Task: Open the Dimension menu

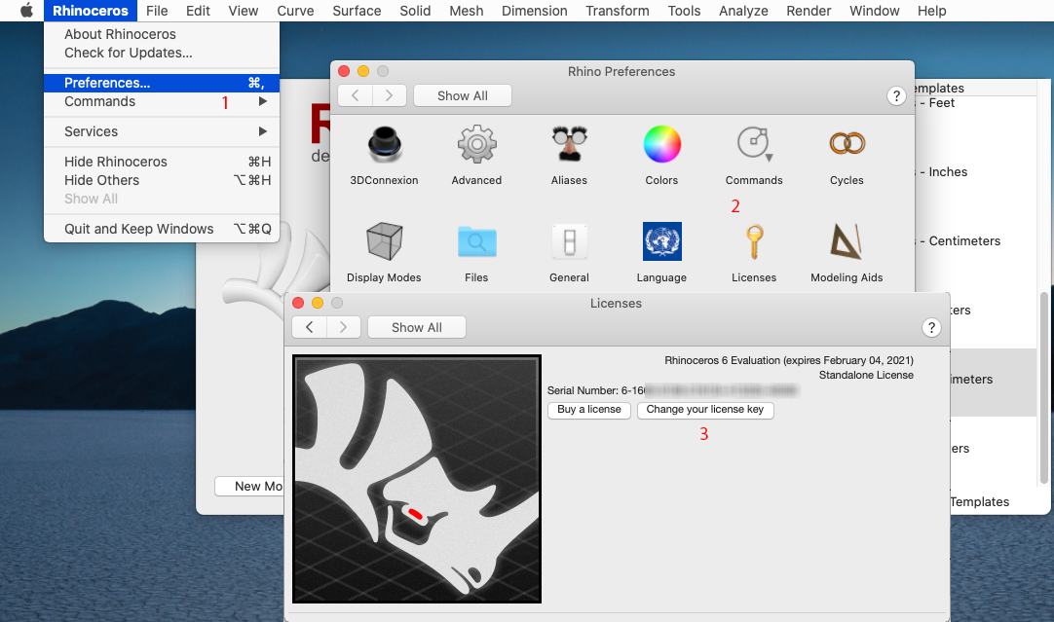Action: click(x=535, y=11)
